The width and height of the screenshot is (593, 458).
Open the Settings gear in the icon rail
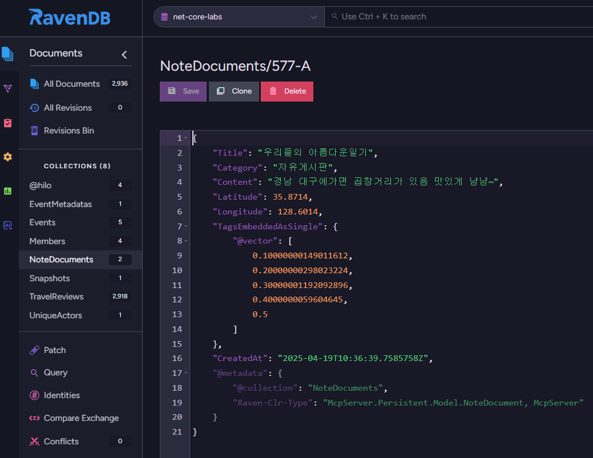(7, 157)
